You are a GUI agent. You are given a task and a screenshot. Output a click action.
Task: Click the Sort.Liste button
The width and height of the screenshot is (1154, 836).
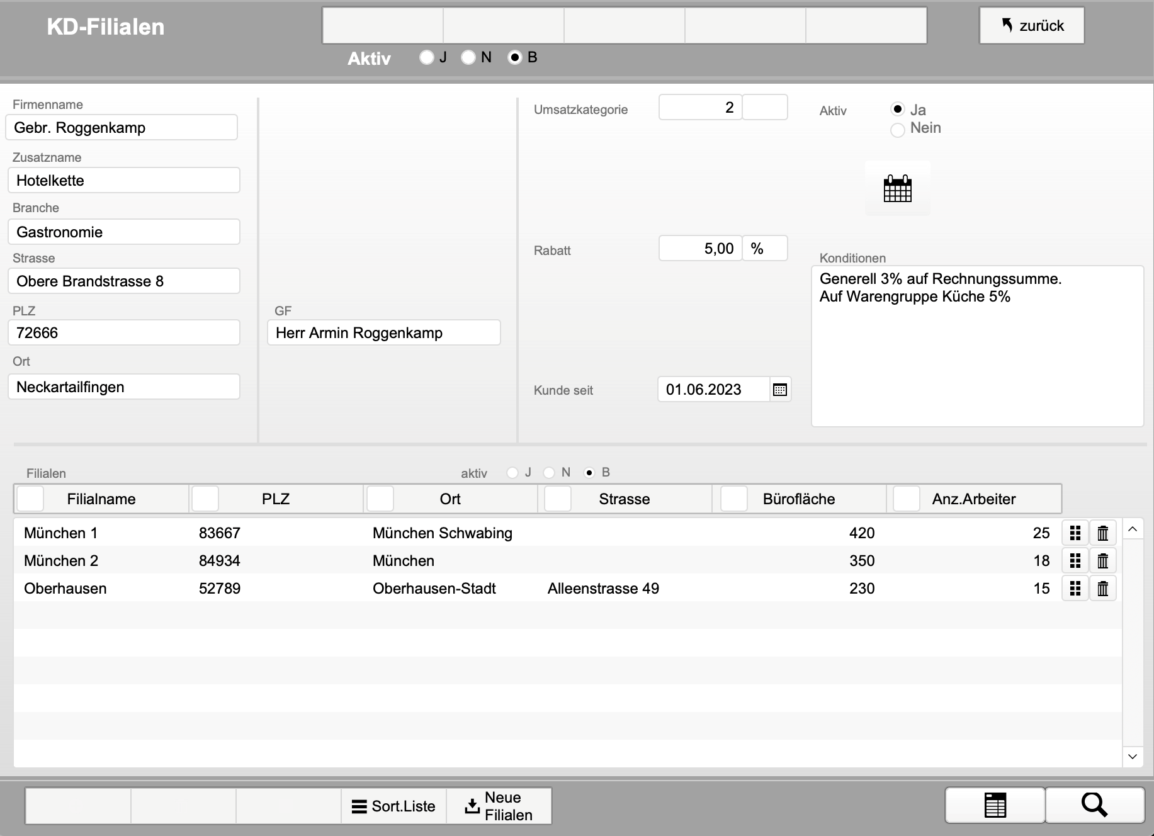click(393, 806)
